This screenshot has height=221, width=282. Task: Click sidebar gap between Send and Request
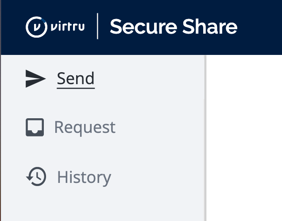pos(102,103)
